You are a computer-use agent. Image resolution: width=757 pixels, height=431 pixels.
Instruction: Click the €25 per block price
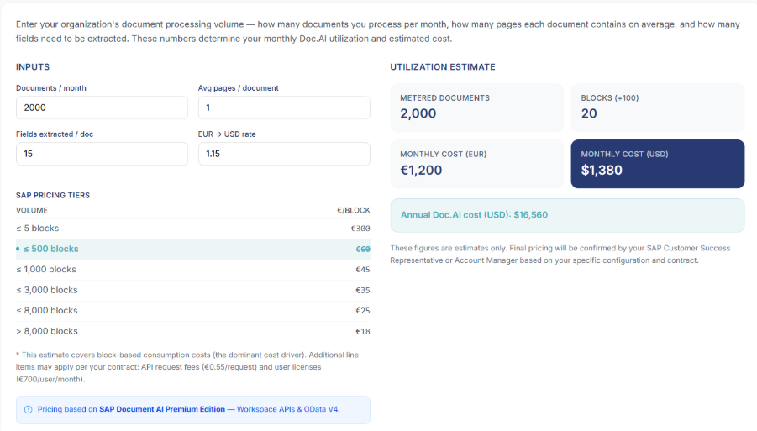(x=363, y=311)
